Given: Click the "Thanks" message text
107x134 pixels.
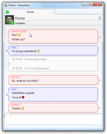Looking at the screenshot, I should pos(16,108).
